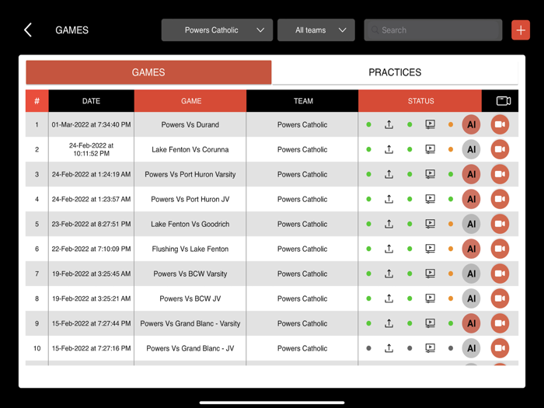The image size is (544, 408).
Task: Toggle AI for Powers Vs BCW JV
Action: point(471,298)
